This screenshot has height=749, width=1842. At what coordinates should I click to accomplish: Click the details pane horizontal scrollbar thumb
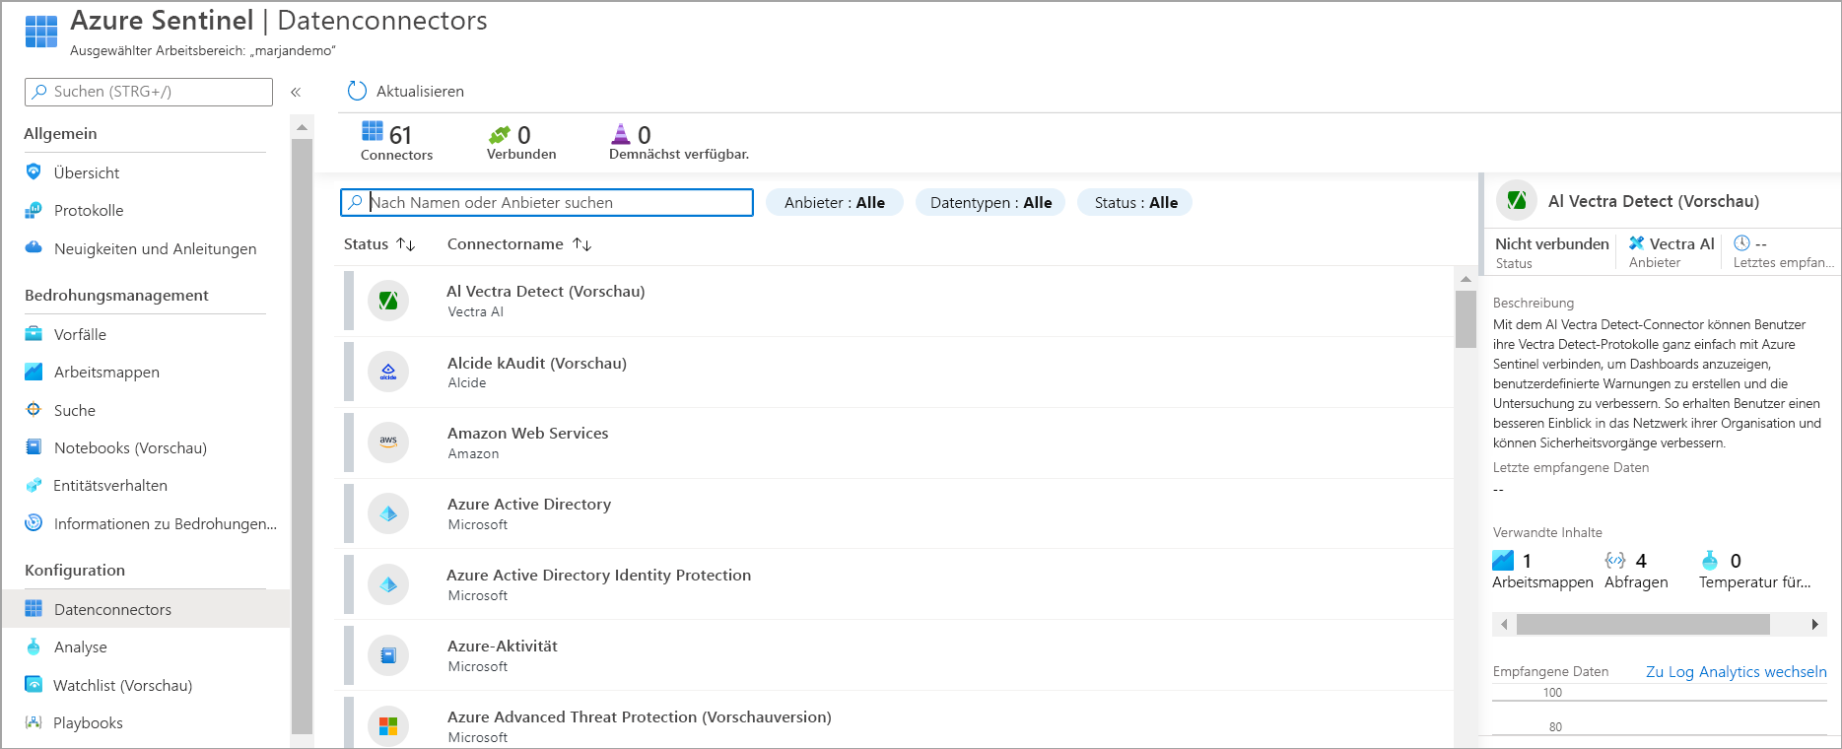(x=1643, y=624)
